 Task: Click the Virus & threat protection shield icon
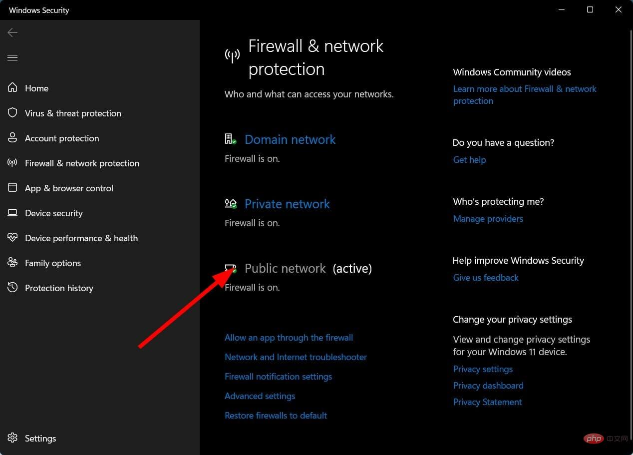pos(12,113)
